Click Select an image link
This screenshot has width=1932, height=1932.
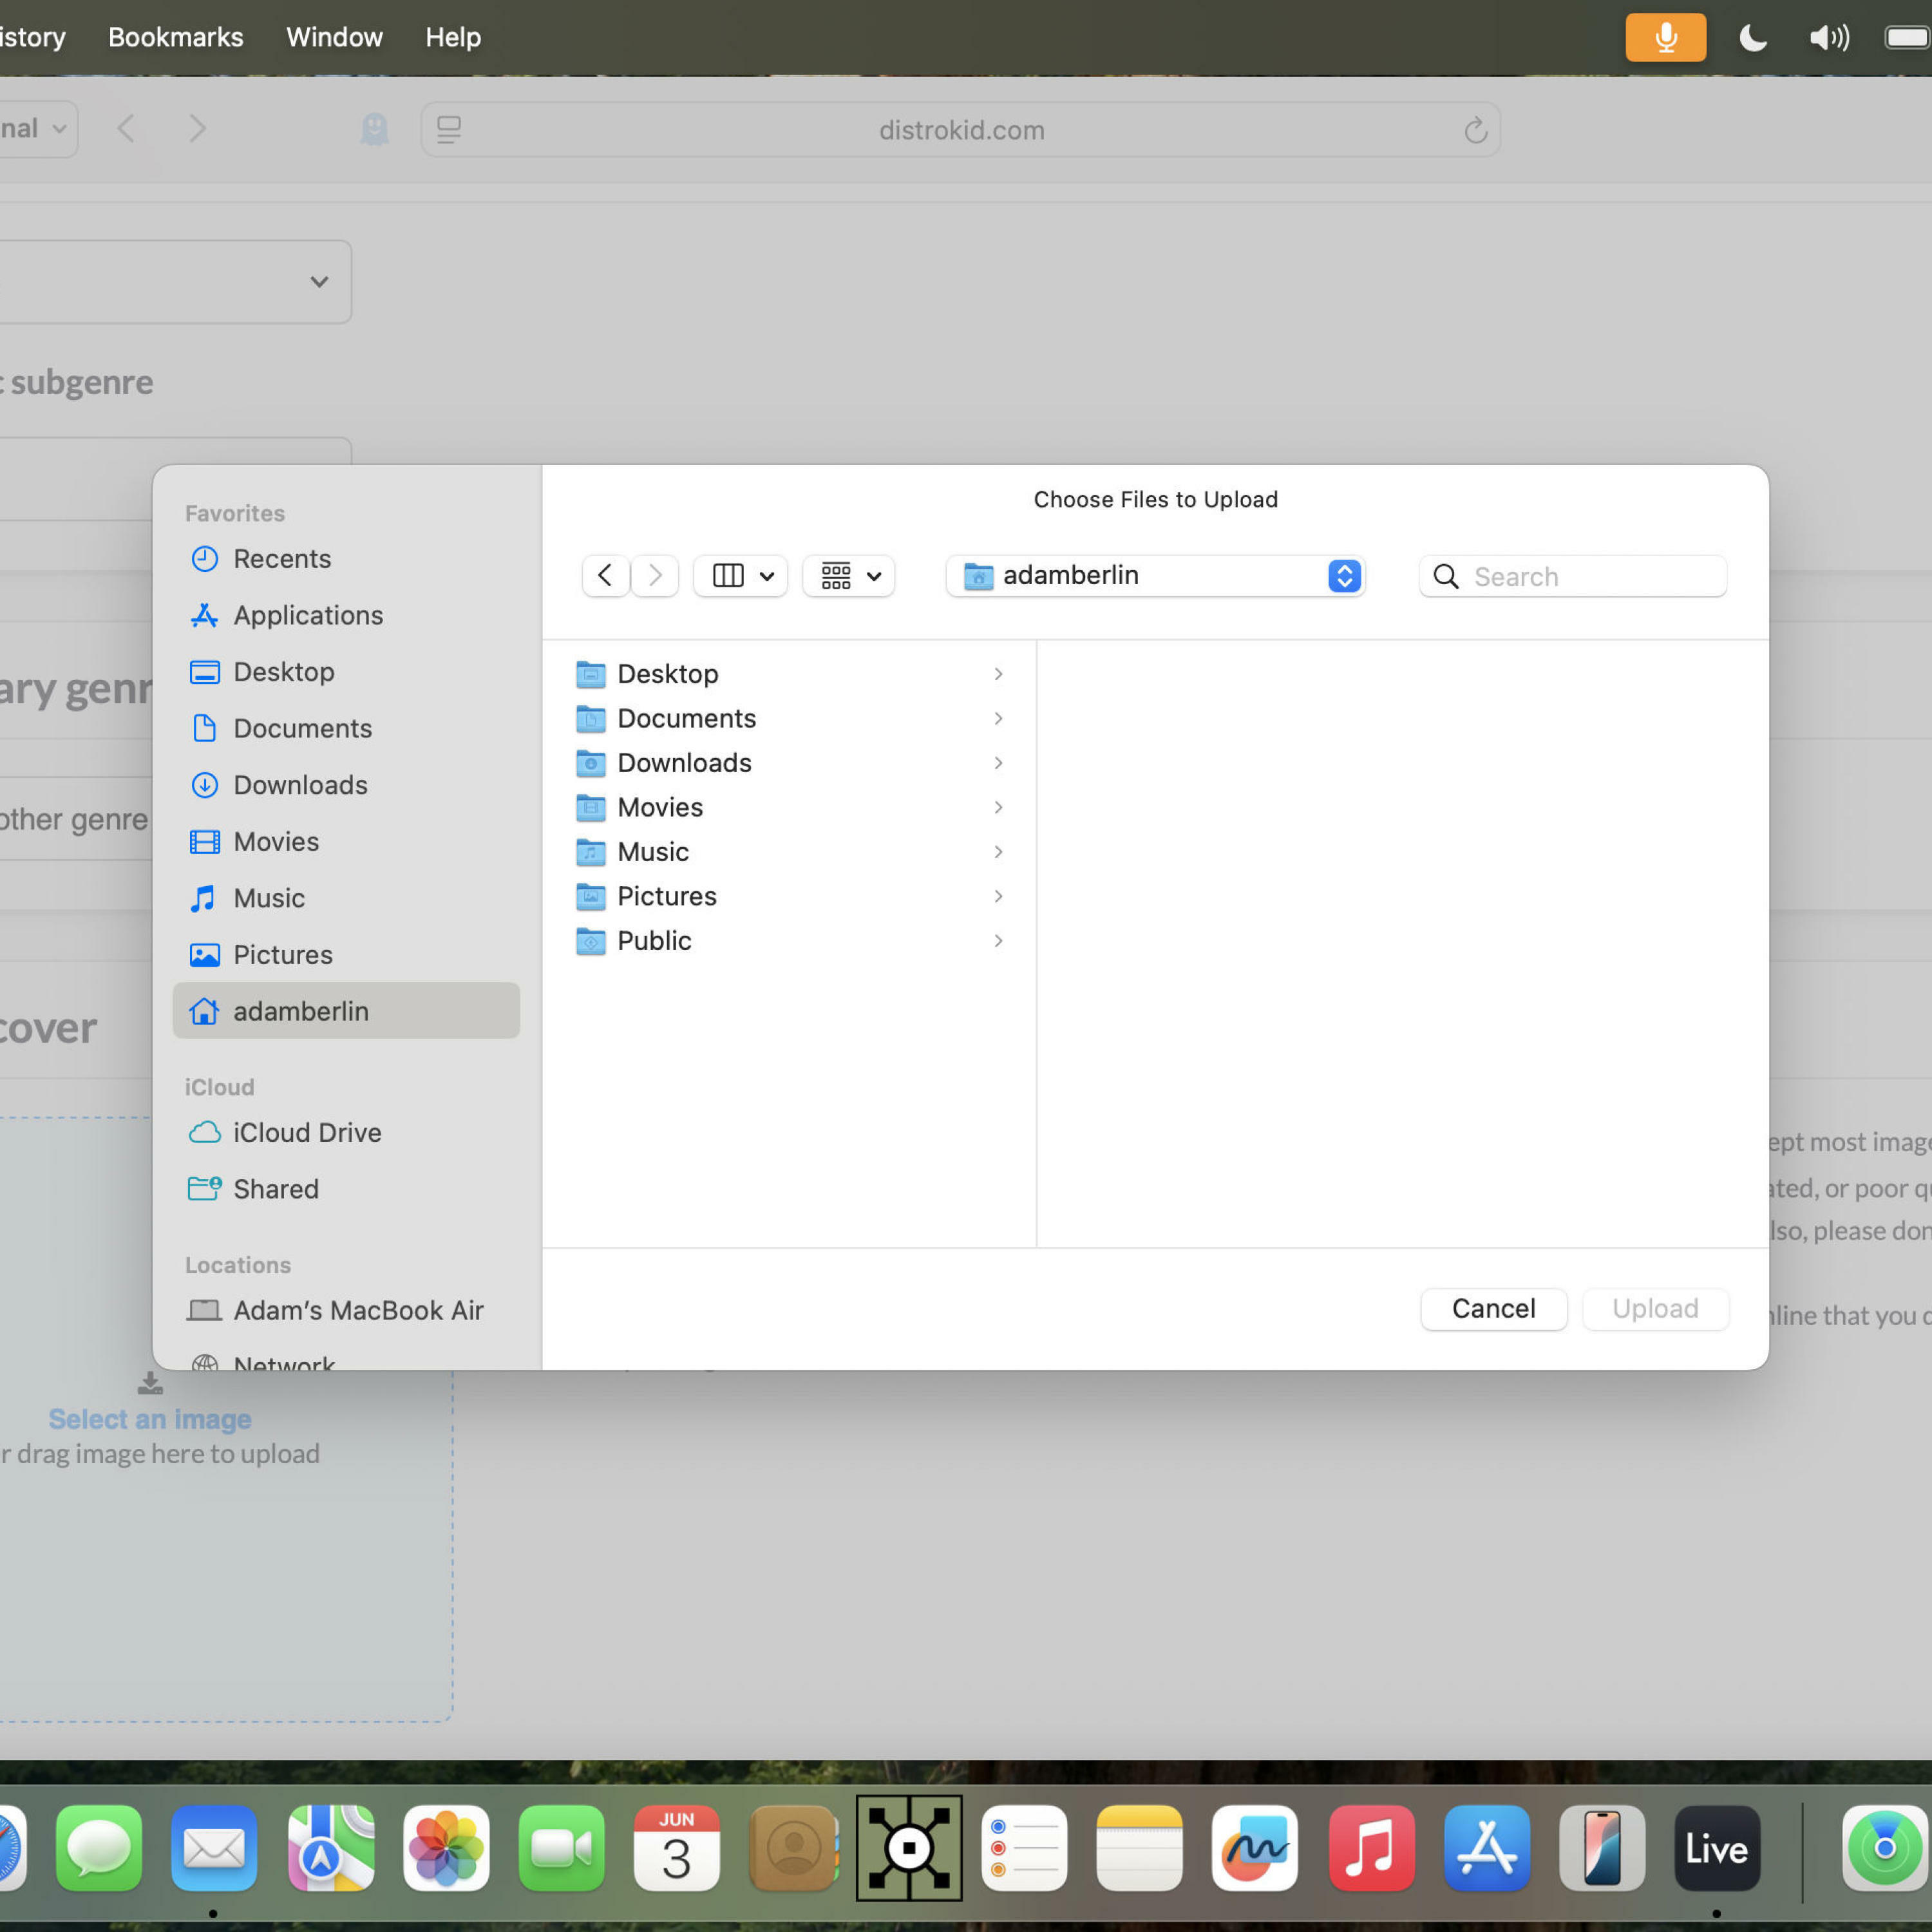[x=150, y=1419]
